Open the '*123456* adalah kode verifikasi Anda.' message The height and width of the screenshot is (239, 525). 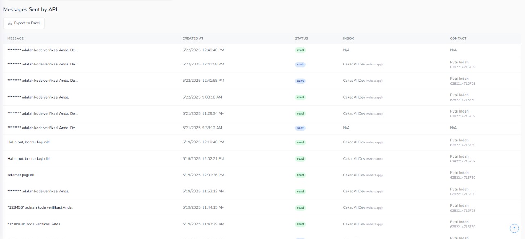tap(40, 208)
